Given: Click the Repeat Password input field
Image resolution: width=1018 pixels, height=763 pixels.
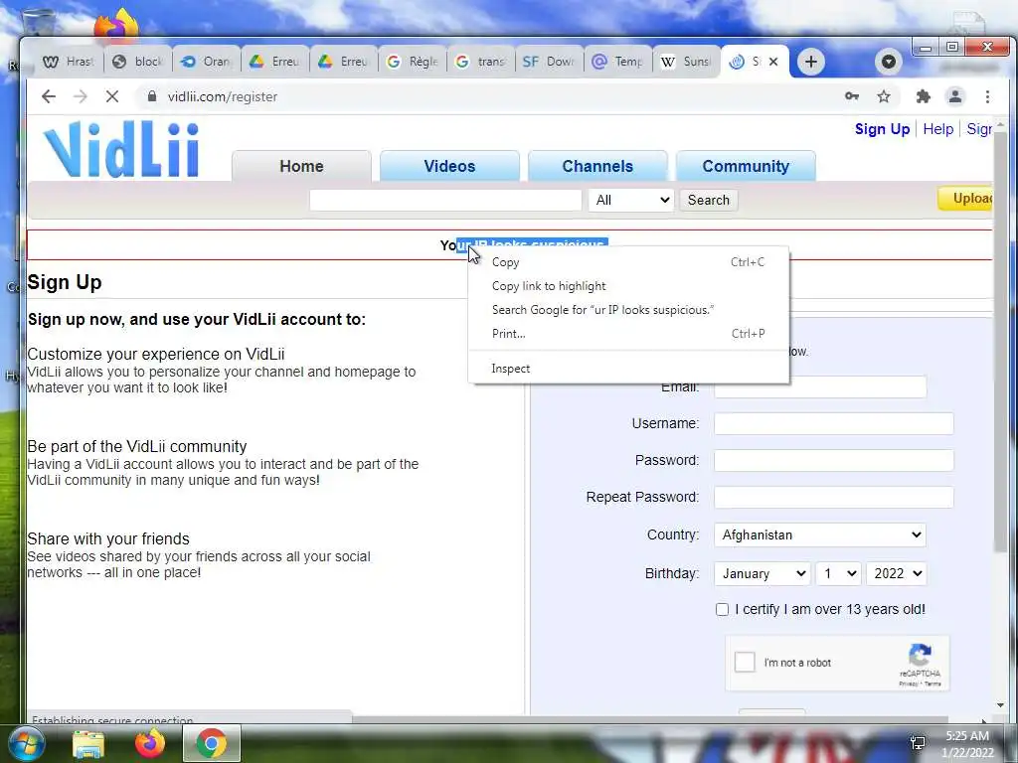Looking at the screenshot, I should tap(834, 497).
